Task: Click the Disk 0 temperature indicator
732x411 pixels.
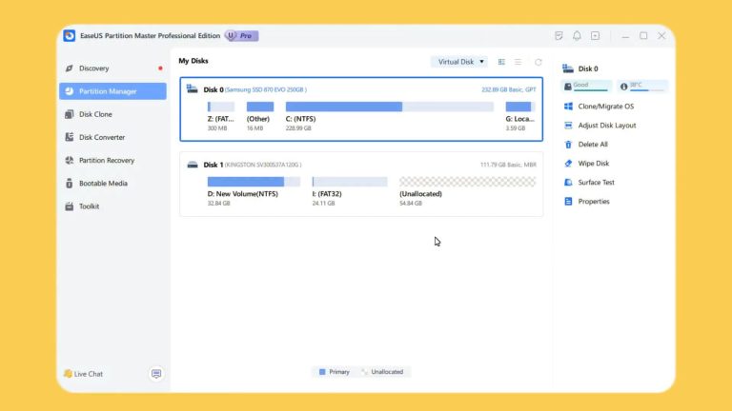Action: click(642, 87)
